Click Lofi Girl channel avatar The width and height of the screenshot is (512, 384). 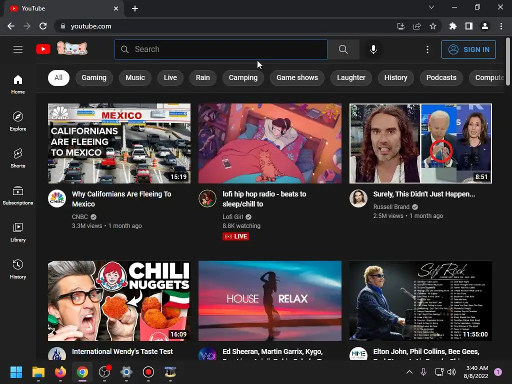(207, 198)
